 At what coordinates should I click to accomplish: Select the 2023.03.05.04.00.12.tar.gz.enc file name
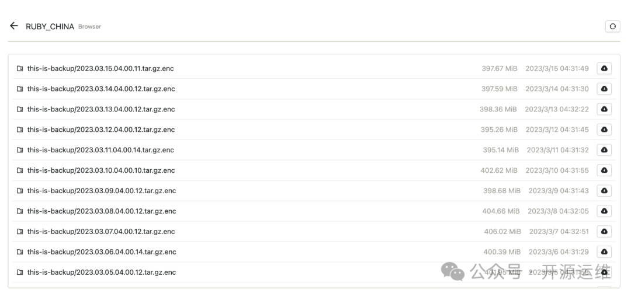102,272
